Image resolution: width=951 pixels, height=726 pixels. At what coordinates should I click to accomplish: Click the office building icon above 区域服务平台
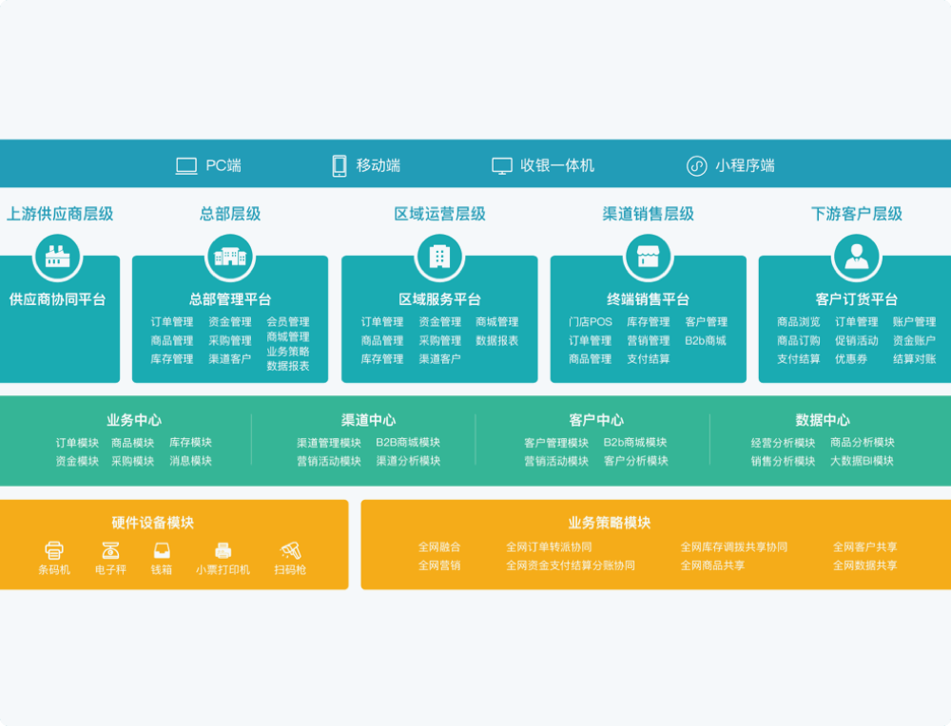coord(439,257)
